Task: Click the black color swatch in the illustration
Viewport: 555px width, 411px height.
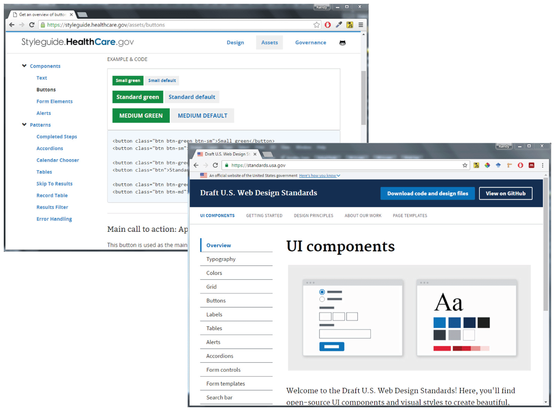Action: (483, 322)
